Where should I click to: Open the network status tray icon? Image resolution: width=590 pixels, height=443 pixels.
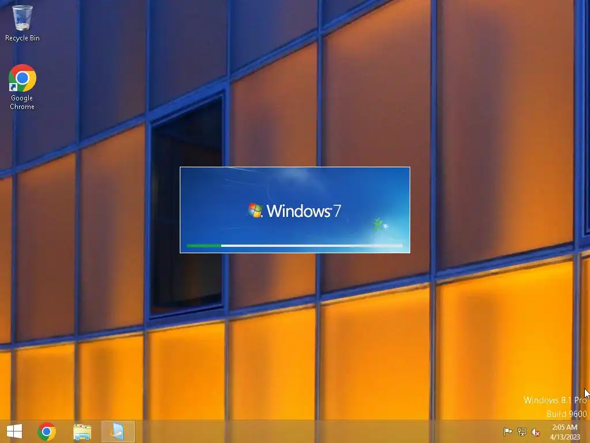(522, 431)
